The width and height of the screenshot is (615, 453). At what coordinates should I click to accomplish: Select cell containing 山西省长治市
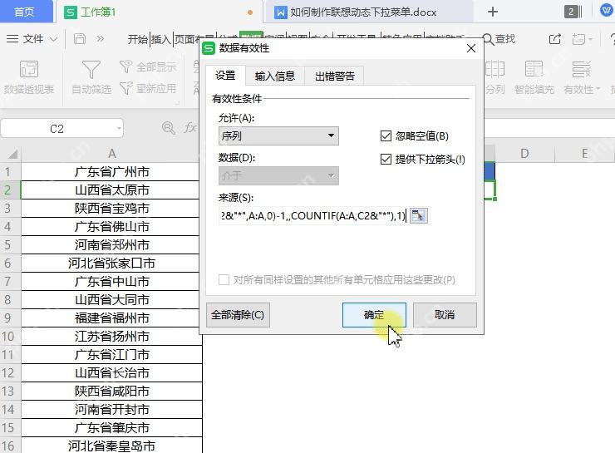(x=111, y=373)
